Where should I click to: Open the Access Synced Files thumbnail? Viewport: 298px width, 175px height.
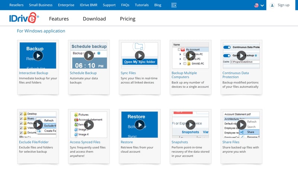point(89,125)
